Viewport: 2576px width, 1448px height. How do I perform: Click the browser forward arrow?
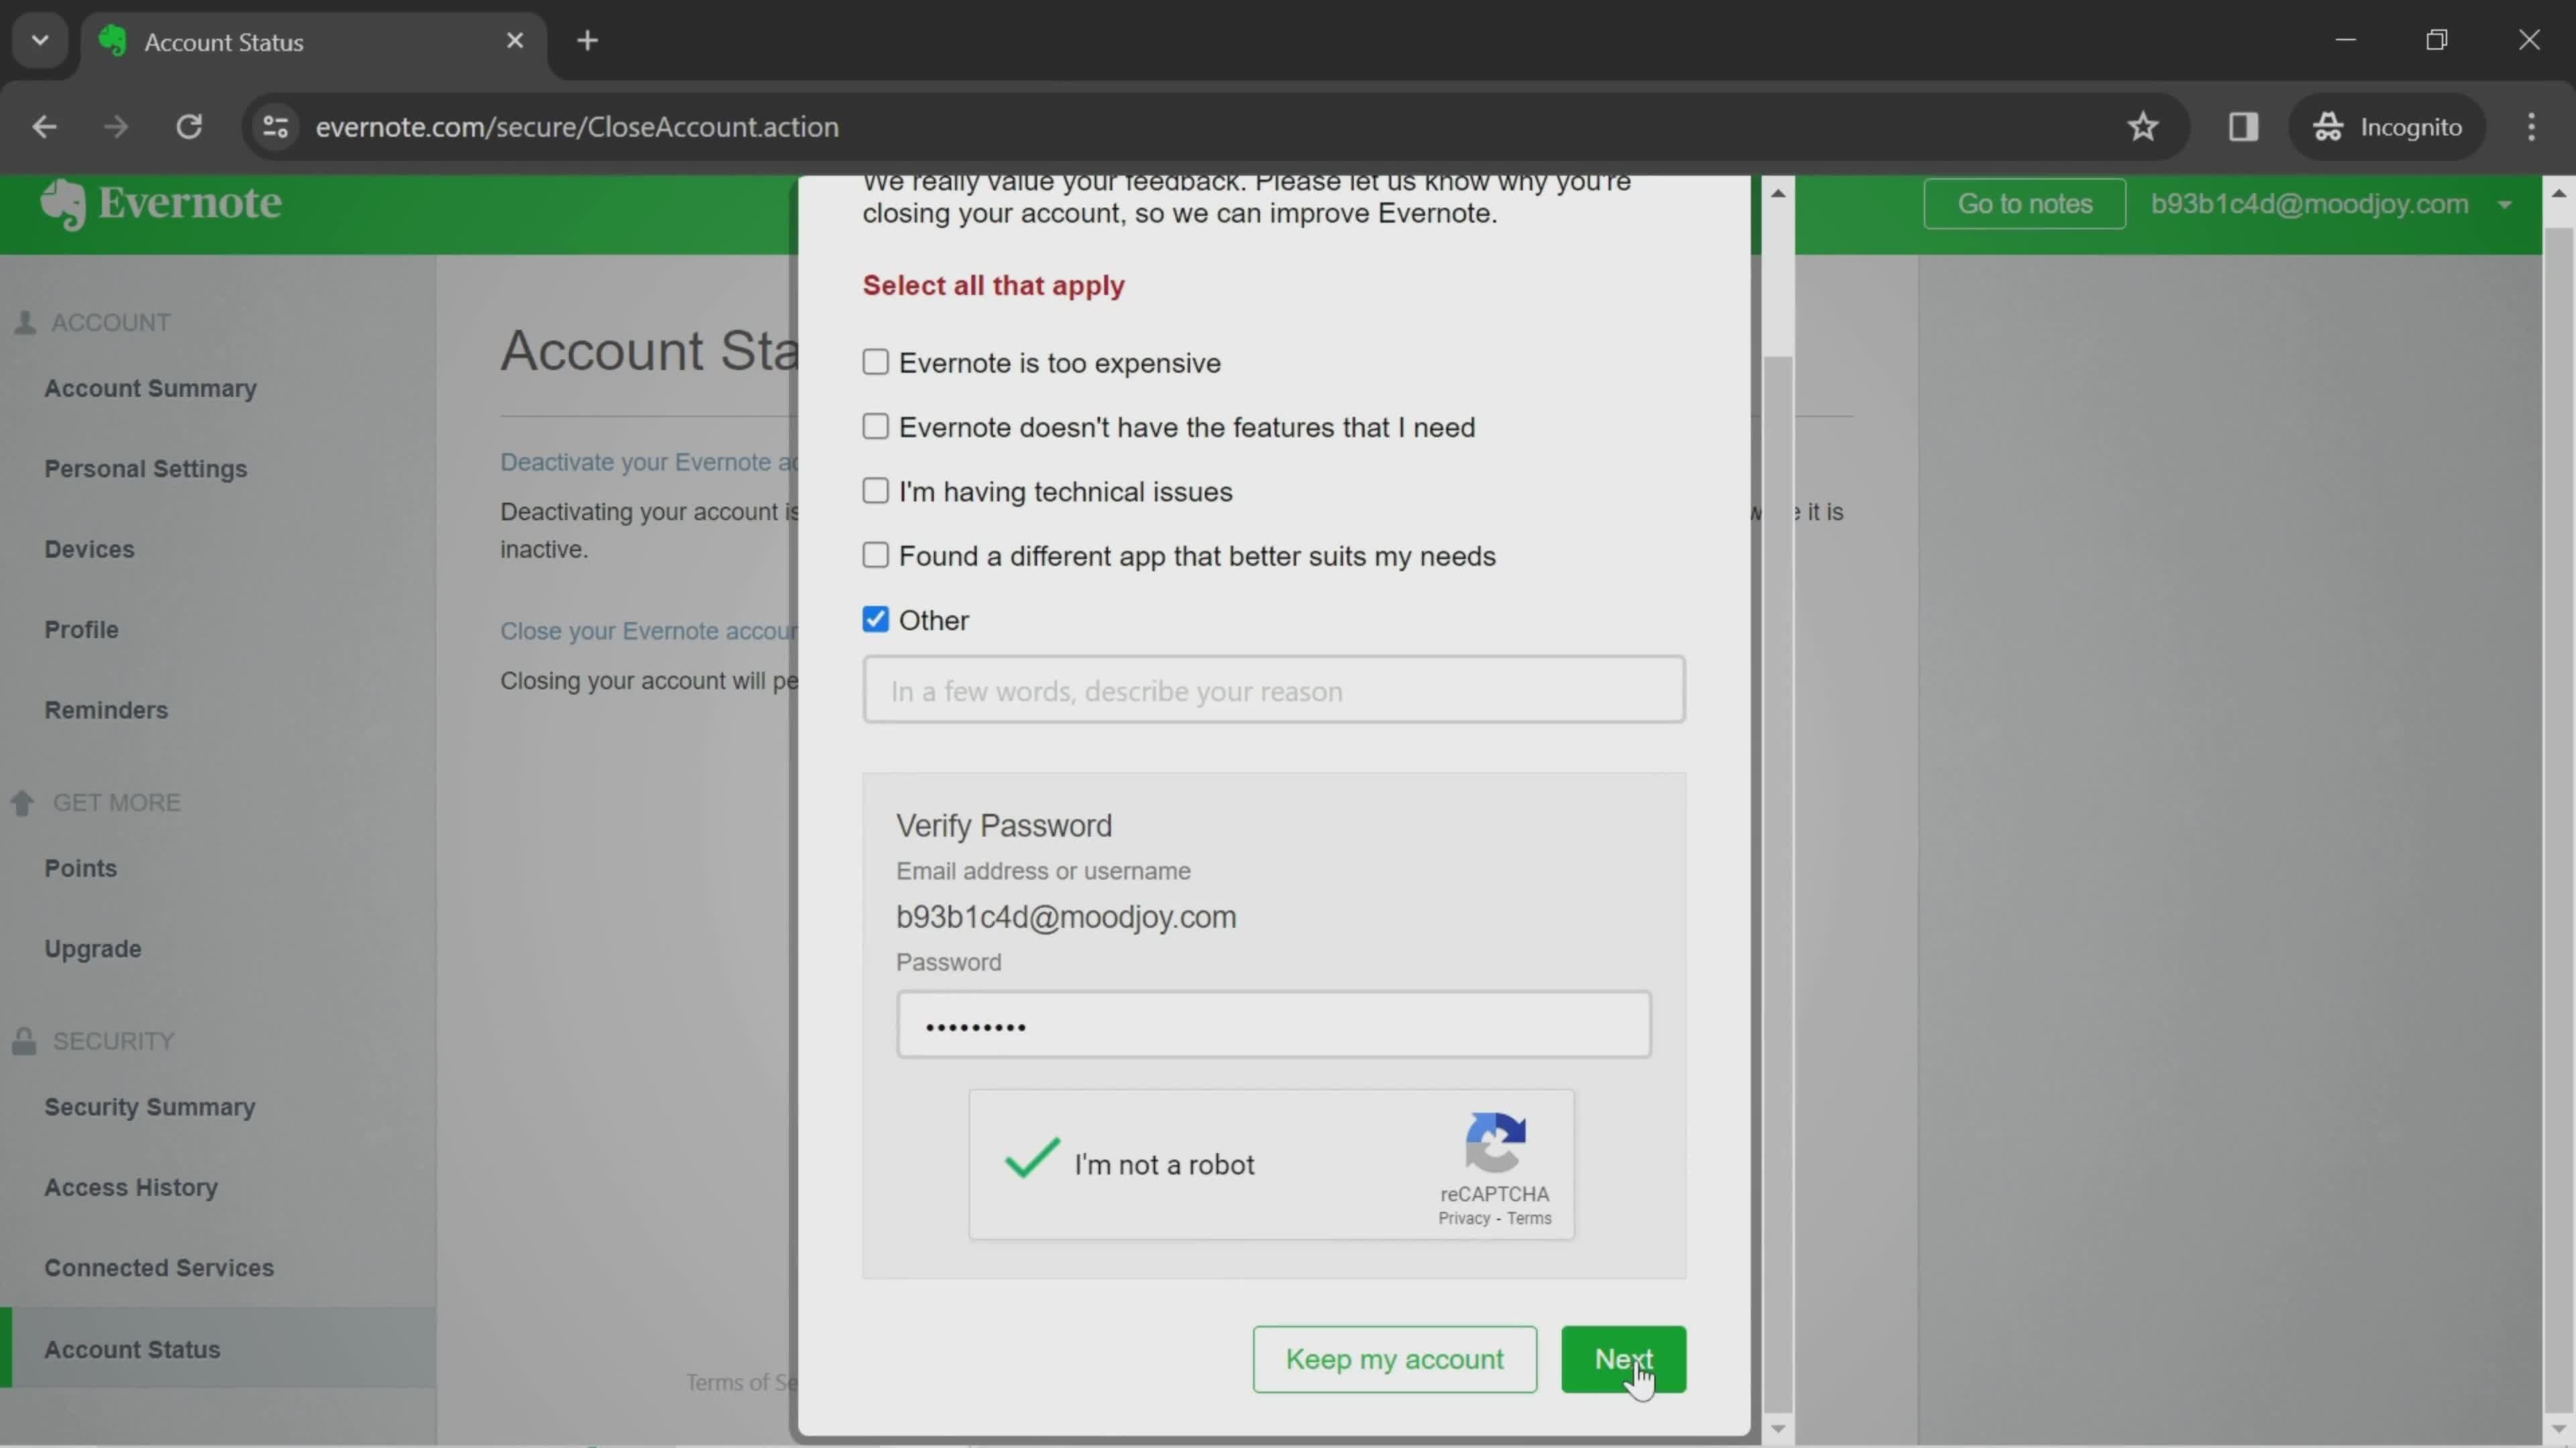coord(116,127)
